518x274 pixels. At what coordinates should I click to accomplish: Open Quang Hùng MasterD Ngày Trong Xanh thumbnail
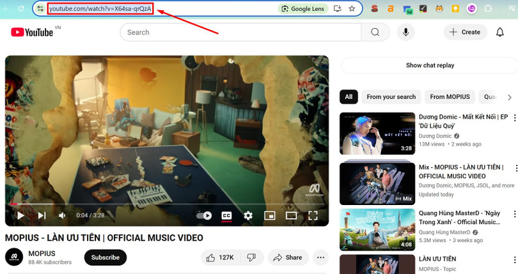click(377, 230)
